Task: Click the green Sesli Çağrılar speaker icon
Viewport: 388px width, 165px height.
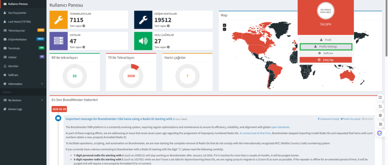Action: coord(143,41)
